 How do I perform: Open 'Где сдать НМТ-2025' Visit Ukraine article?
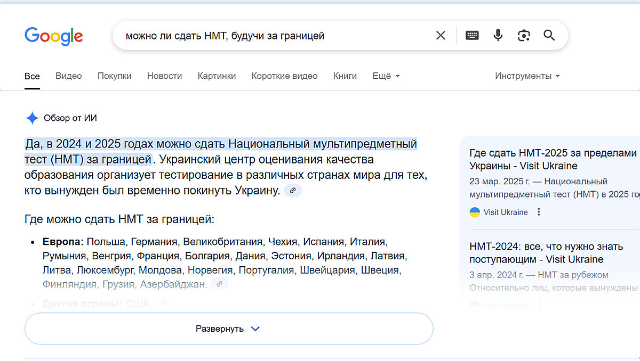click(x=553, y=159)
